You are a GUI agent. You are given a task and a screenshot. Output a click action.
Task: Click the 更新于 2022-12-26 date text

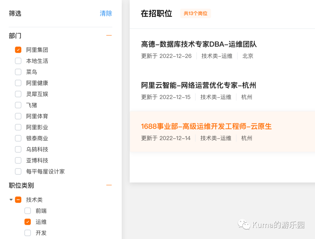[x=166, y=56]
